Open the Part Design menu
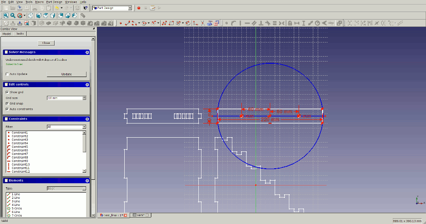The height and width of the screenshot is (224, 426). [x=54, y=2]
